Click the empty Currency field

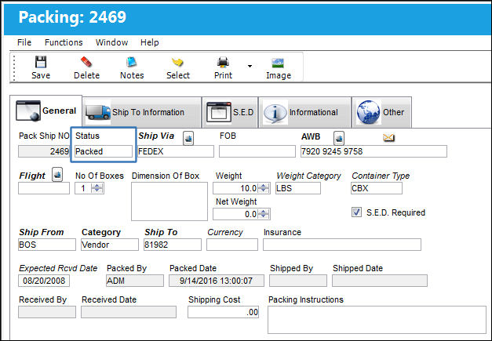[x=232, y=245]
